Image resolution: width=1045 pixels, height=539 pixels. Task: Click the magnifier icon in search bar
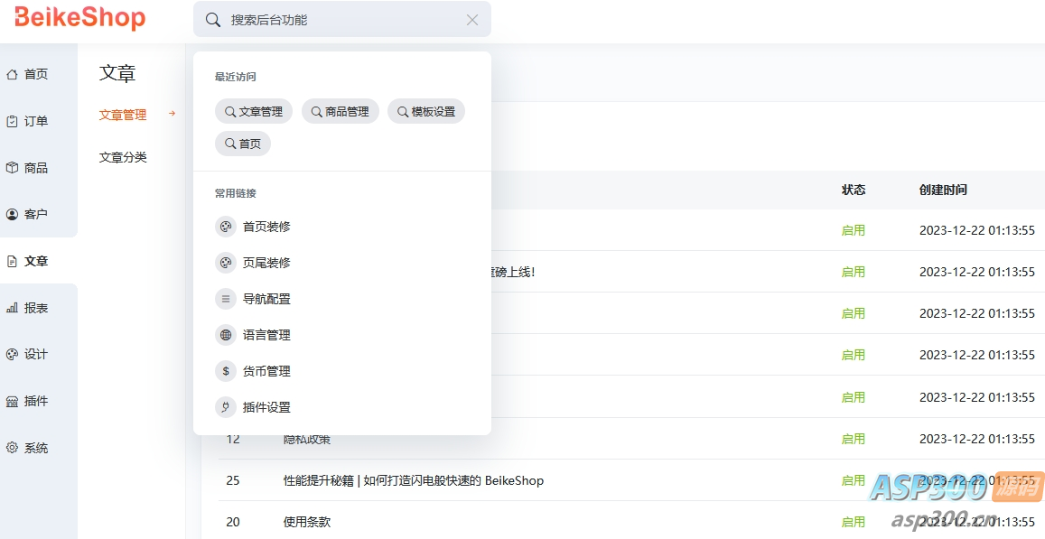click(213, 20)
